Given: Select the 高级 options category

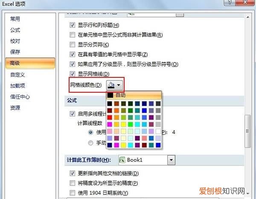Looking at the screenshot, I should click(30, 63).
